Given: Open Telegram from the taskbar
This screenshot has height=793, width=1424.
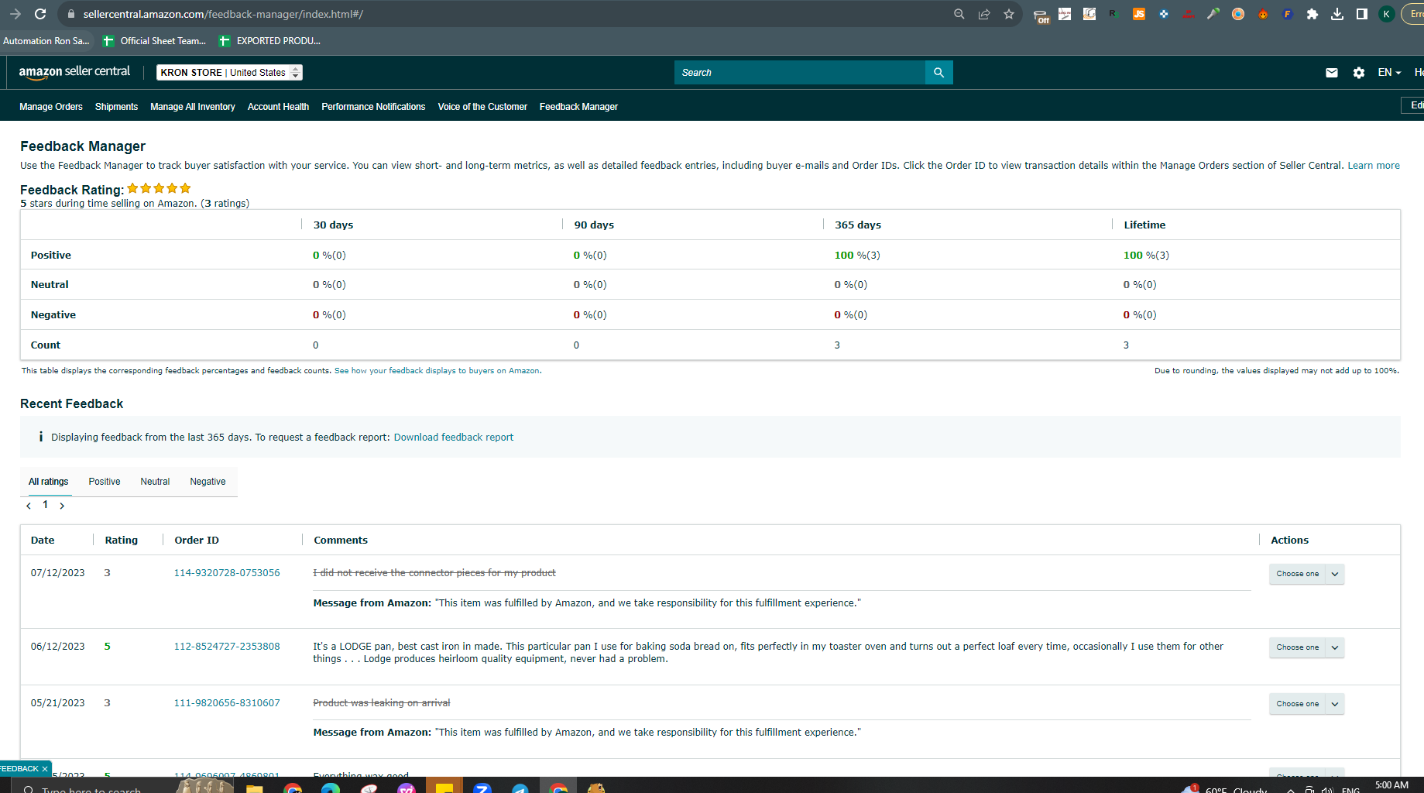Looking at the screenshot, I should [520, 788].
